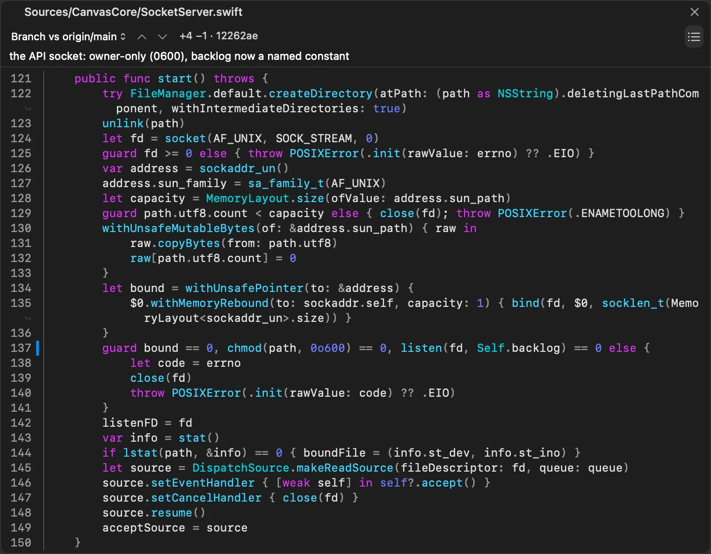Click 'ENAMETOOLONG' error on line 129
This screenshot has width=711, height=554.
click(623, 213)
